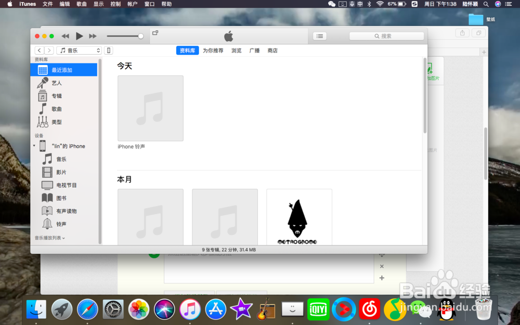Click the main content vertical scrollbar

click(x=425, y=96)
